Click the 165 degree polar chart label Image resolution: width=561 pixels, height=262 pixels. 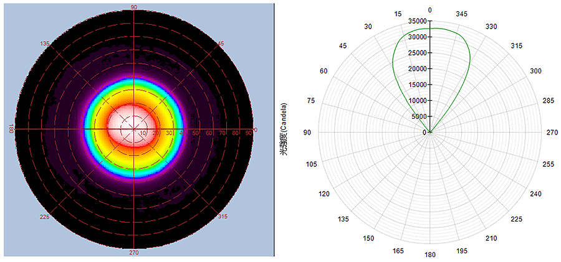coord(398,251)
